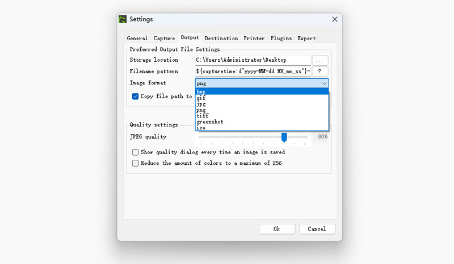Click the Storage location path field
The height and width of the screenshot is (264, 454).
(x=253, y=60)
